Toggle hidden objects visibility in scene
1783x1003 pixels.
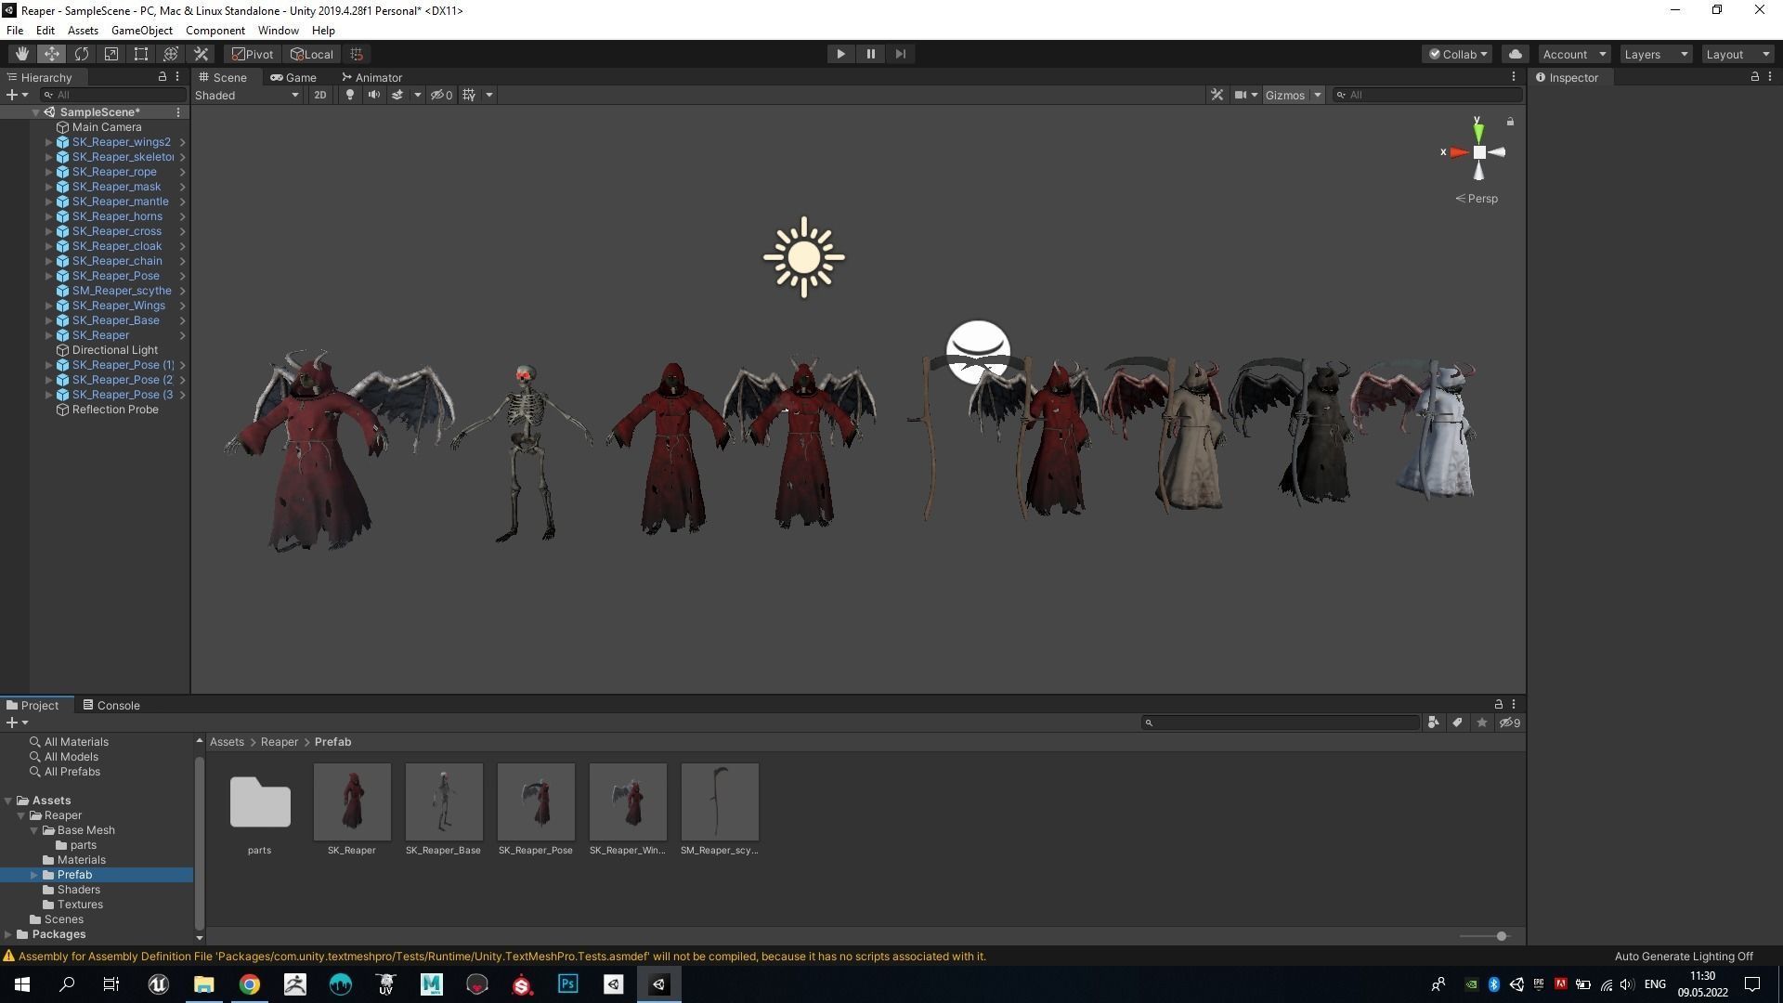coord(441,95)
